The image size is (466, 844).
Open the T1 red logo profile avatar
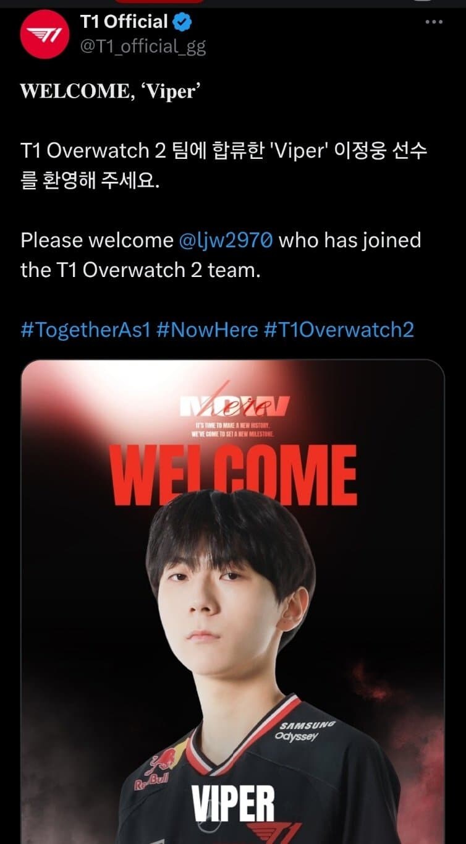(44, 35)
